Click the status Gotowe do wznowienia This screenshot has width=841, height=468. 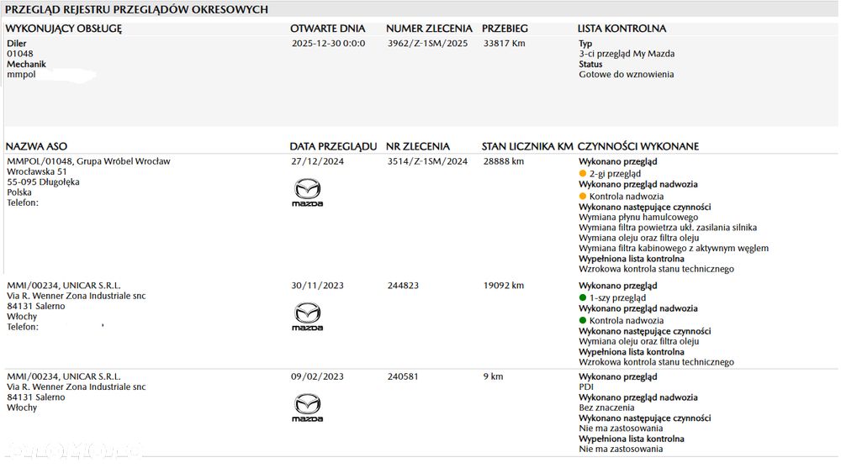626,75
